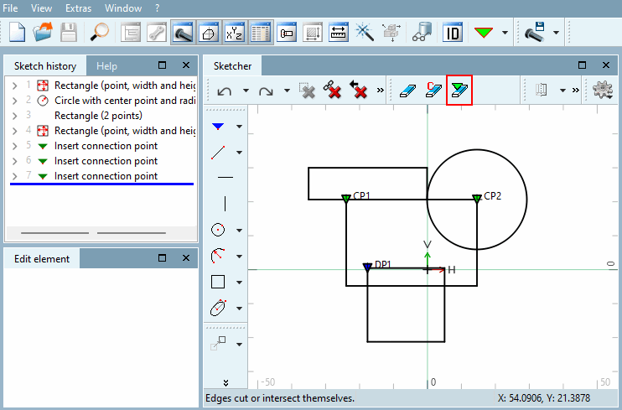Toggle the XYZ coordinates button
622x410 pixels.
tap(235, 33)
